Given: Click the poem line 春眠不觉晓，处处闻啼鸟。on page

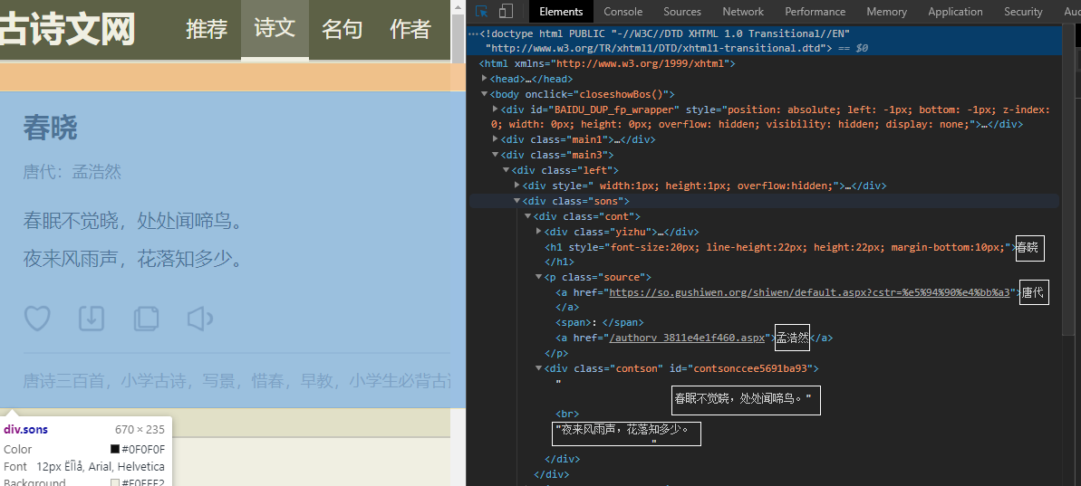Looking at the screenshot, I should coord(134,221).
